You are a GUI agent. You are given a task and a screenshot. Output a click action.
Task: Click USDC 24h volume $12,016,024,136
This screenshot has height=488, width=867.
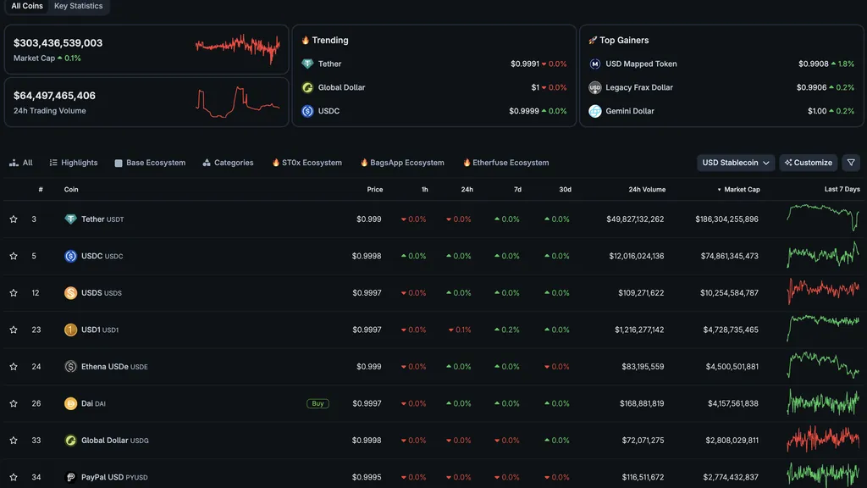pos(637,256)
